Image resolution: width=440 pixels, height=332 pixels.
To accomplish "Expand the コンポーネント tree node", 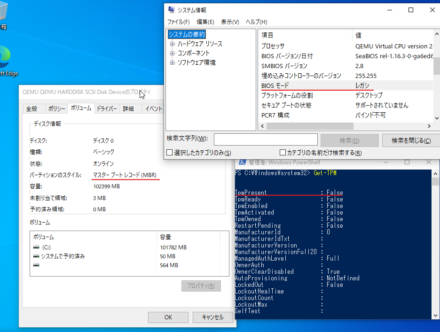I will pyautogui.click(x=173, y=53).
